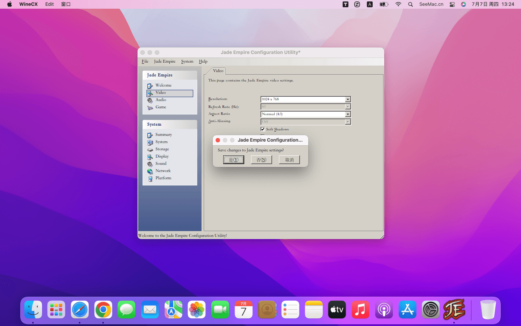This screenshot has height=326, width=521.
Task: Open Apple TV app in the Dock
Action: 337,310
